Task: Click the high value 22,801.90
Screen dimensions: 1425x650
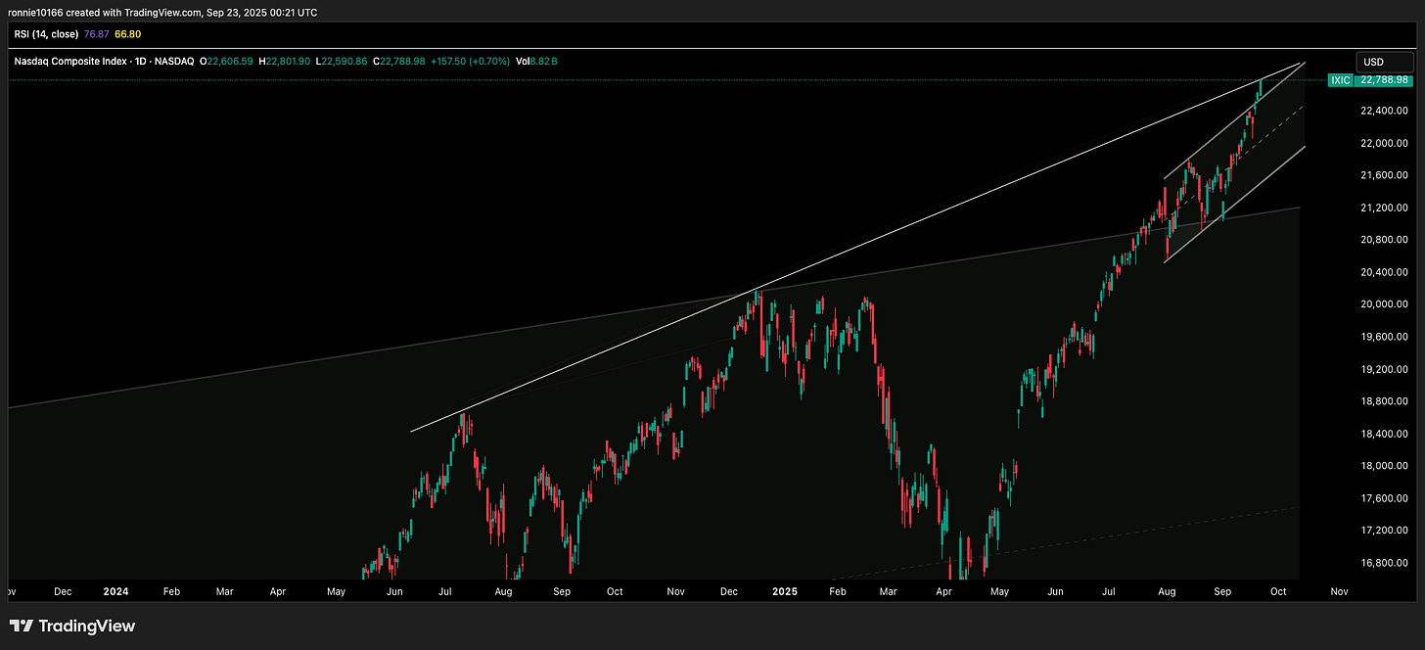Action: point(290,61)
